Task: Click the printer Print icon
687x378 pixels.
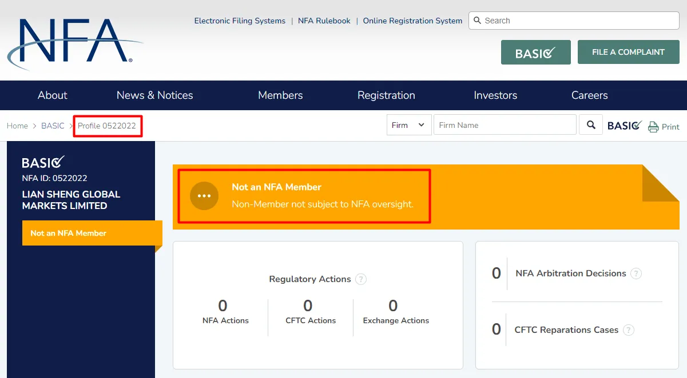Action: [x=653, y=127]
